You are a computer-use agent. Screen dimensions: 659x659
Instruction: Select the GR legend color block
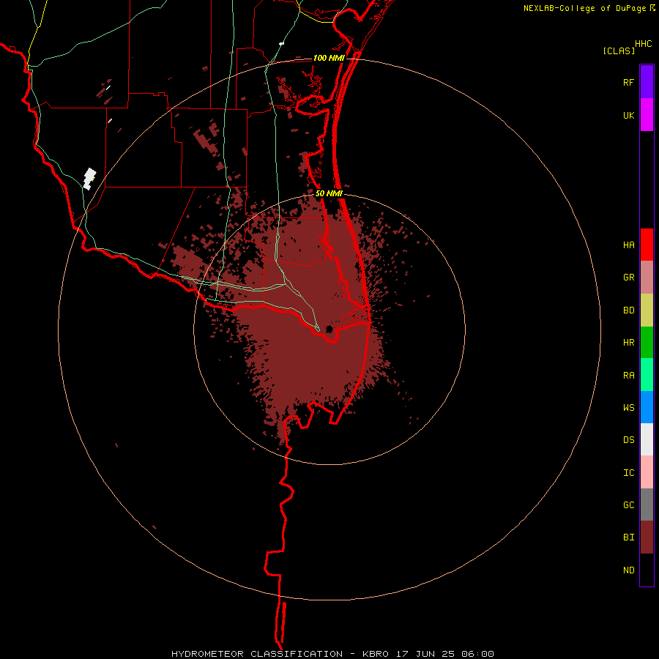point(647,278)
